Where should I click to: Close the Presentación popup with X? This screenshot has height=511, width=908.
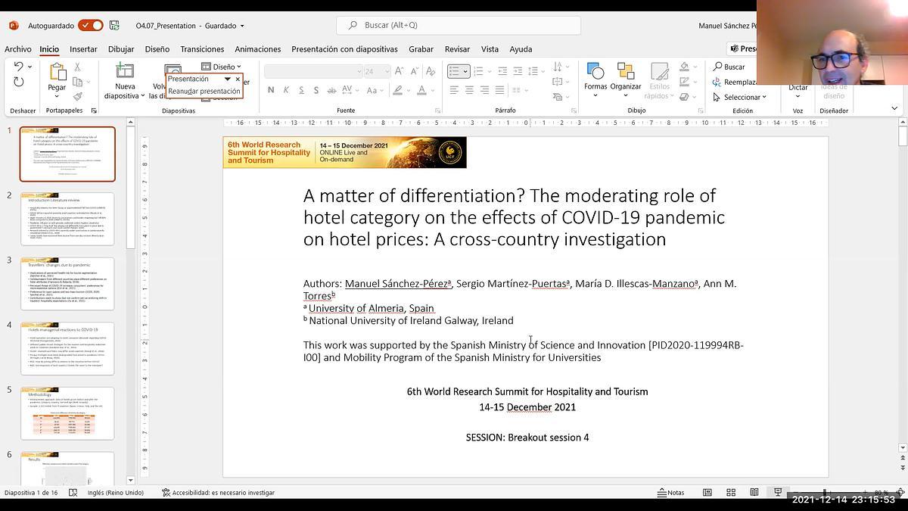[x=238, y=79]
